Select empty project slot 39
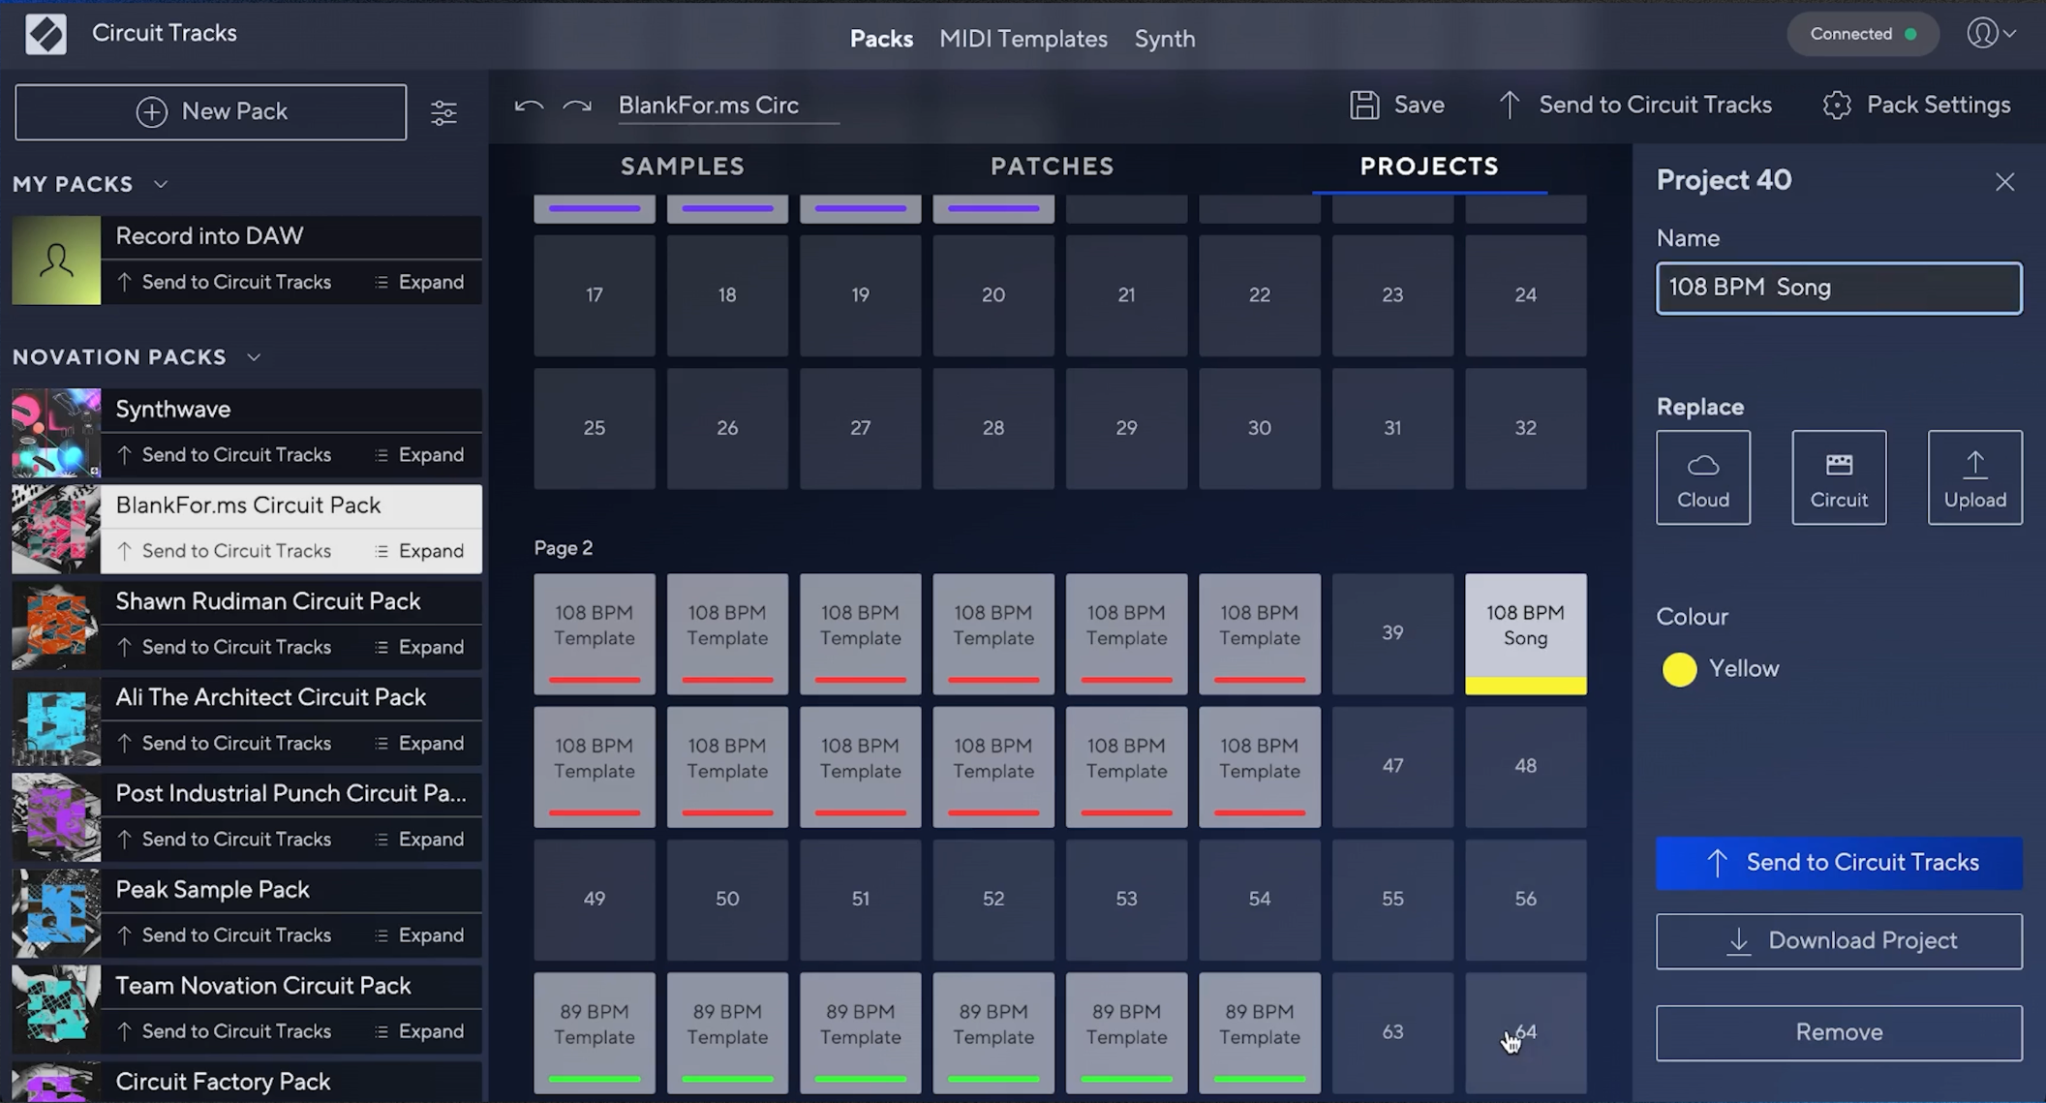Viewport: 2046px width, 1103px height. tap(1392, 634)
